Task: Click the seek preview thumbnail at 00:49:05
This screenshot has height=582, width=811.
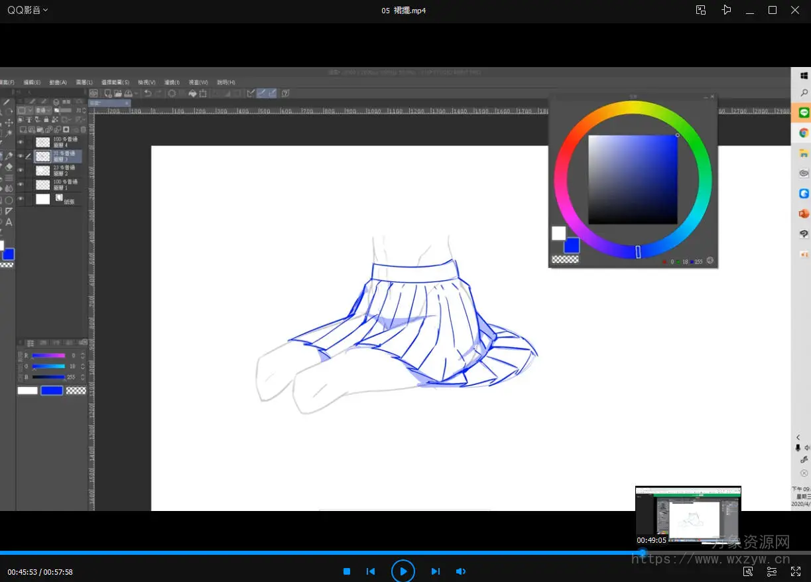Action: pyautogui.click(x=688, y=515)
